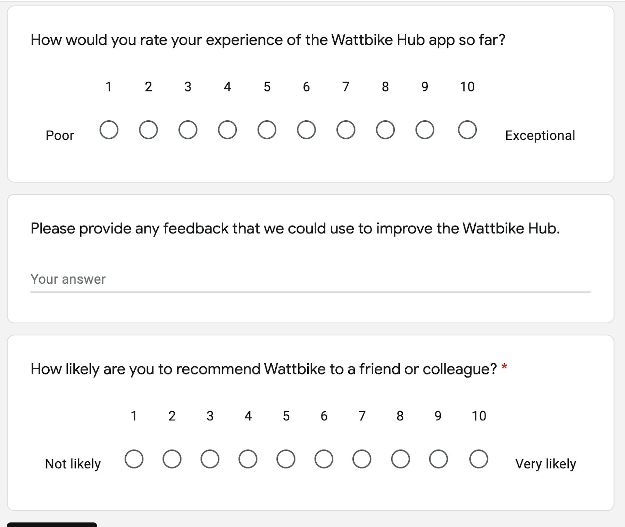Screen dimensions: 625x527
Task: Rate Hub app experience as 7
Action: pyautogui.click(x=346, y=130)
